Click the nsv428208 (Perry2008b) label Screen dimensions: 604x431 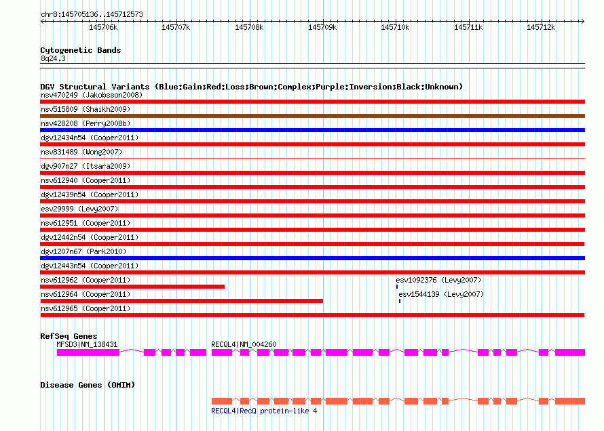pos(86,123)
